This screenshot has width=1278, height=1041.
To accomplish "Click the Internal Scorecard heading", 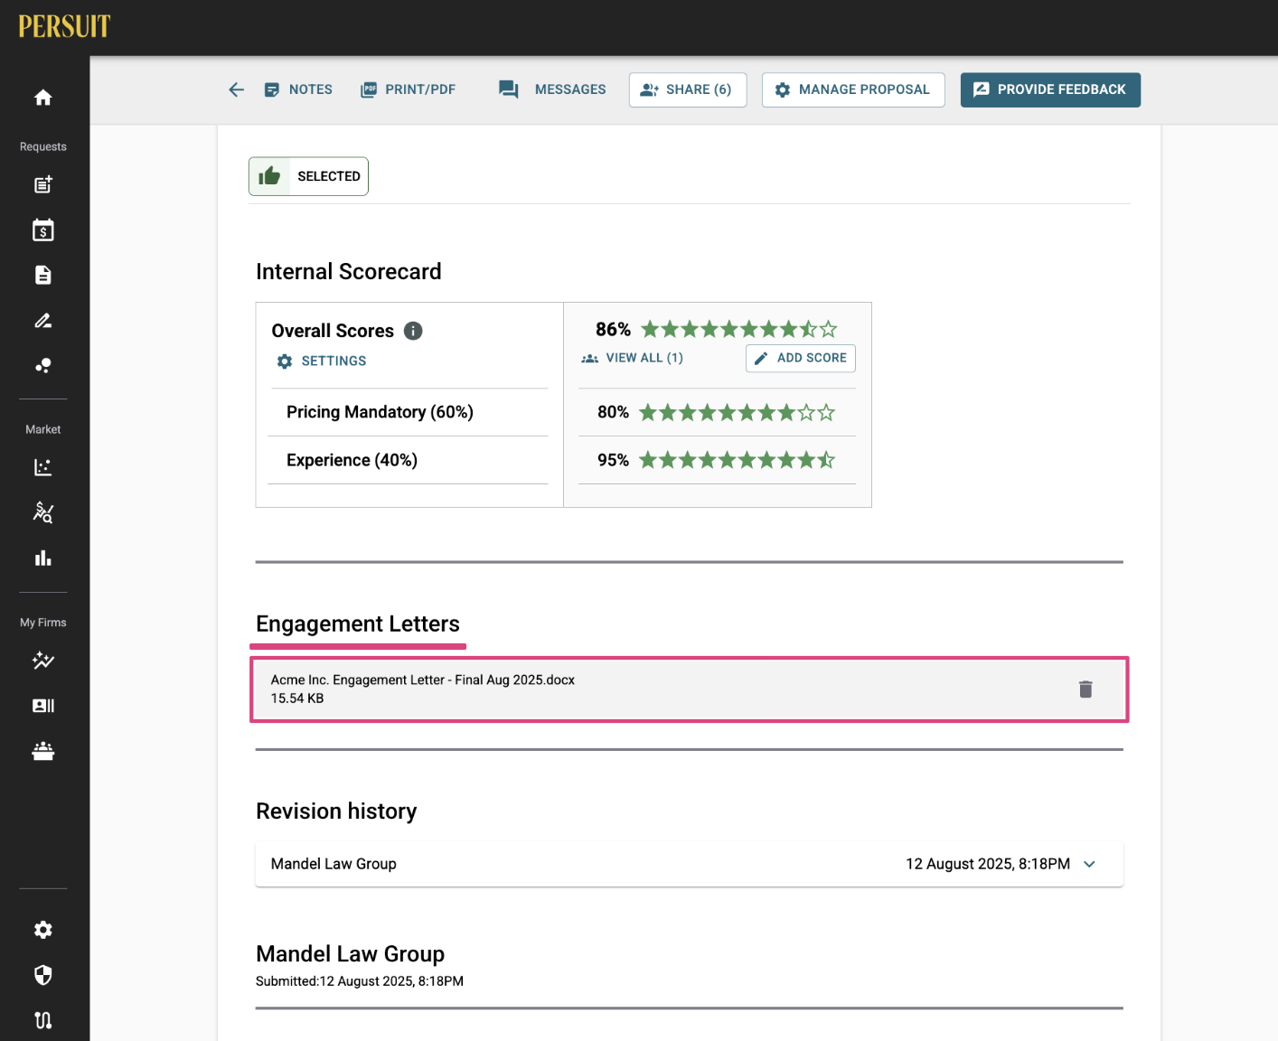I will 349,271.
